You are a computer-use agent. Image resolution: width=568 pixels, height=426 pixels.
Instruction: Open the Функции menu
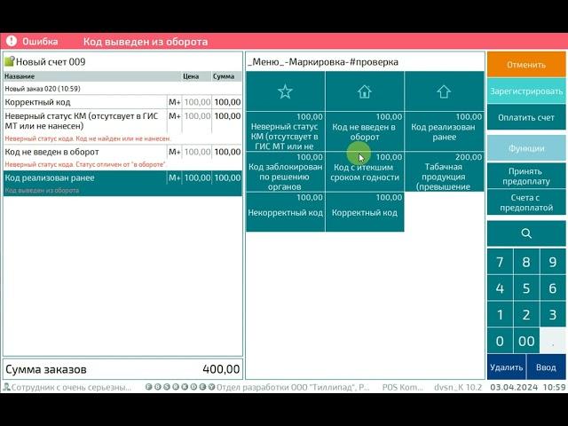click(x=526, y=148)
